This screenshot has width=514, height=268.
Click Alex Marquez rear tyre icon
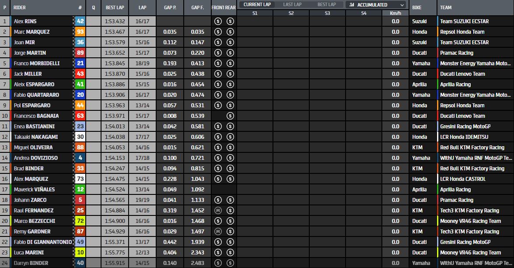coord(230,179)
